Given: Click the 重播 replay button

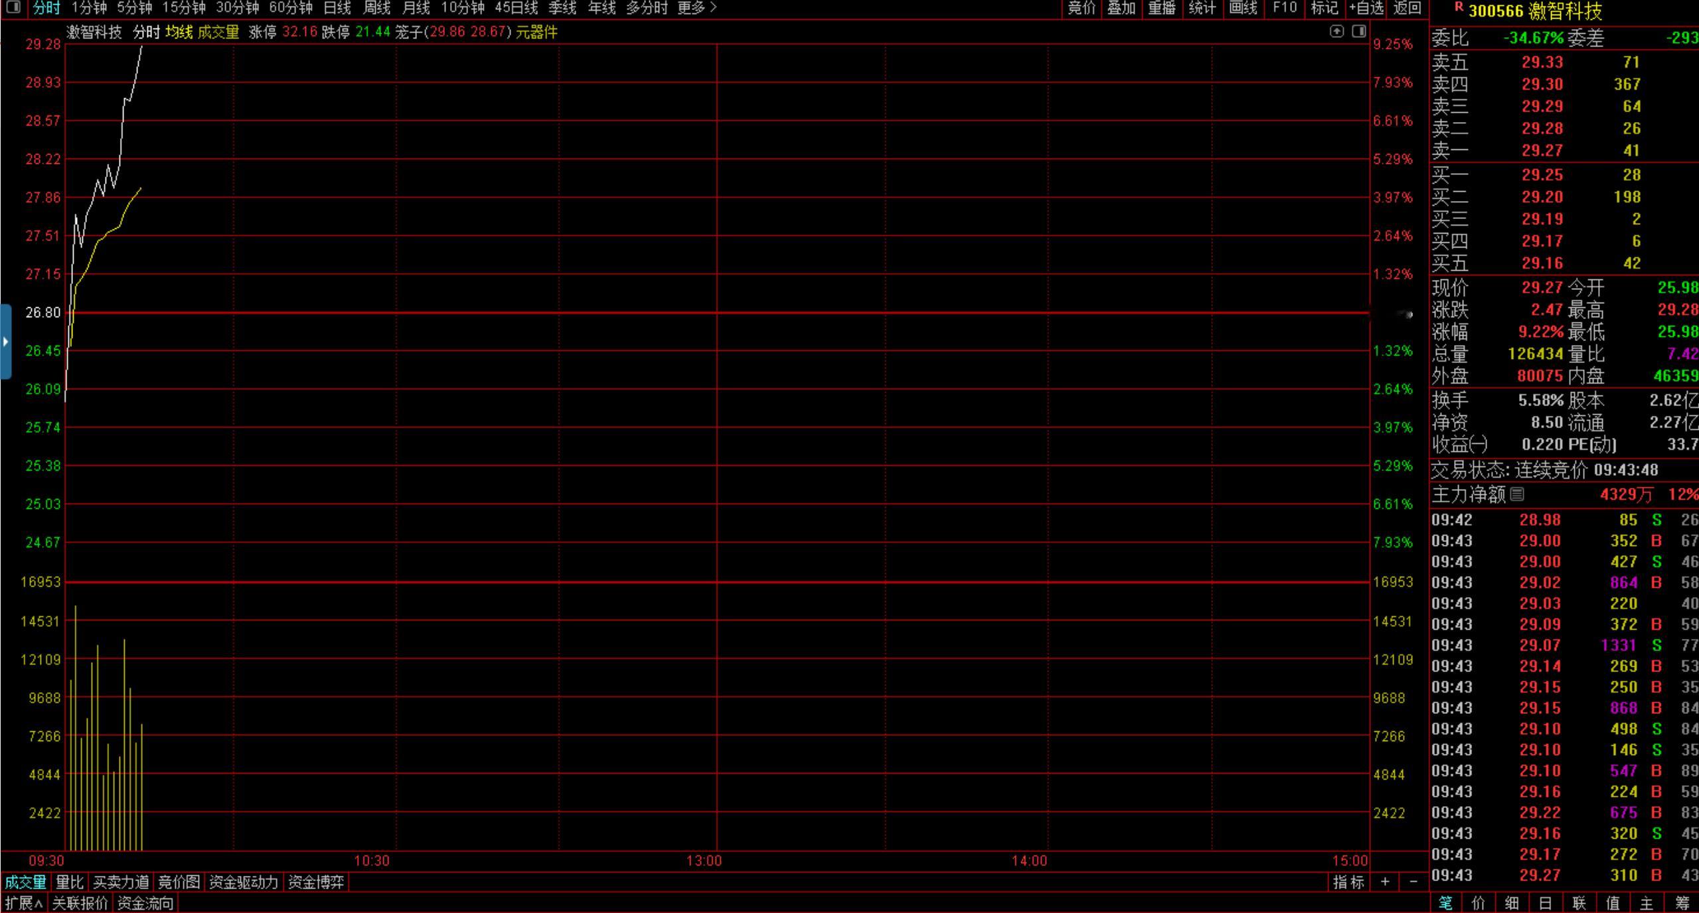Looking at the screenshot, I should [x=1162, y=8].
